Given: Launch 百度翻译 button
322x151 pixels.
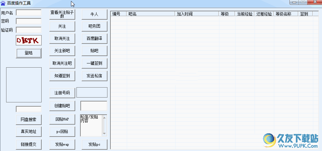Looking at the screenshot, I should [x=95, y=39].
